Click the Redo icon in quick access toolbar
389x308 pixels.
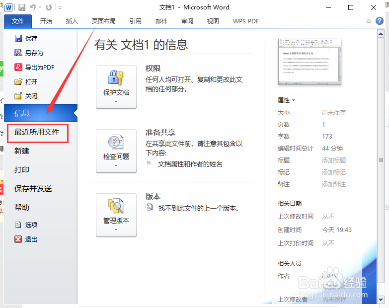(x=49, y=7)
